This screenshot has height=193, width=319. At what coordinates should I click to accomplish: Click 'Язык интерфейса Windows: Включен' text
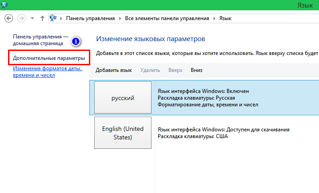coord(203,91)
